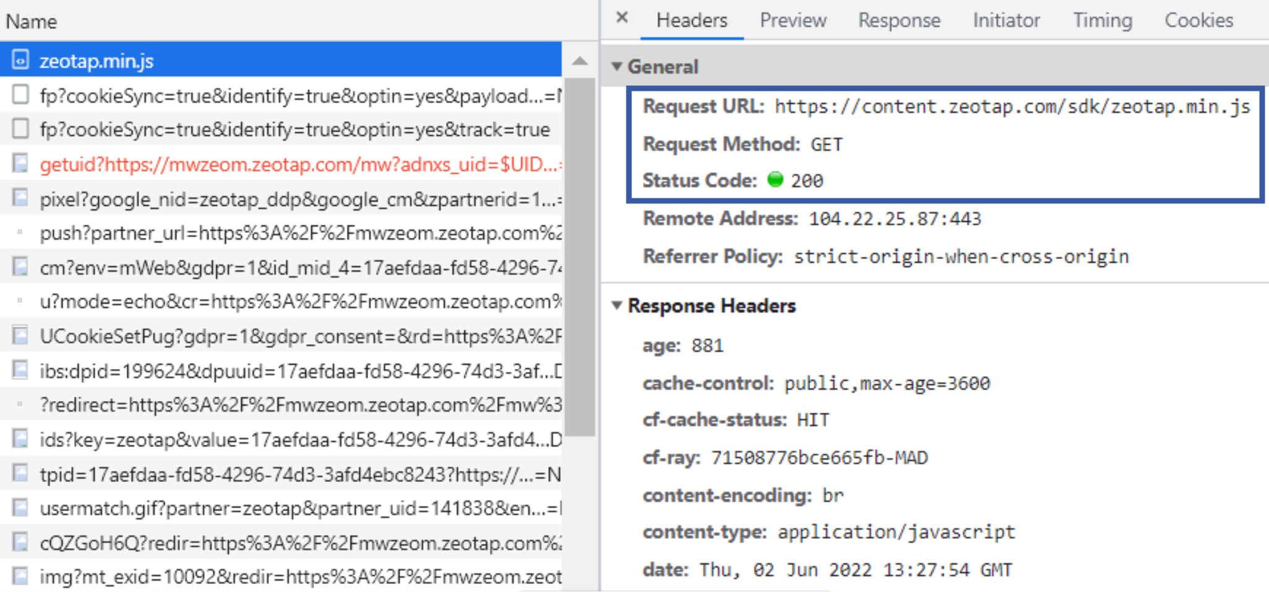Click the strict-origin-when-cross-origin referrer policy value
Screen dimensions: 1269x592
pos(962,256)
